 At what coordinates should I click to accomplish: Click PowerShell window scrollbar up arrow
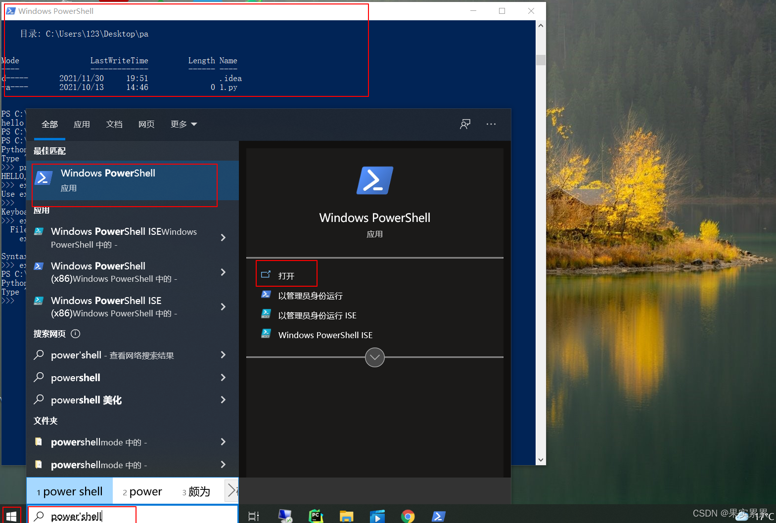point(541,26)
